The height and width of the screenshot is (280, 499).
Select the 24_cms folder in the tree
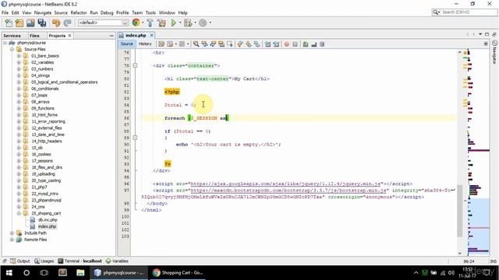pos(38,207)
